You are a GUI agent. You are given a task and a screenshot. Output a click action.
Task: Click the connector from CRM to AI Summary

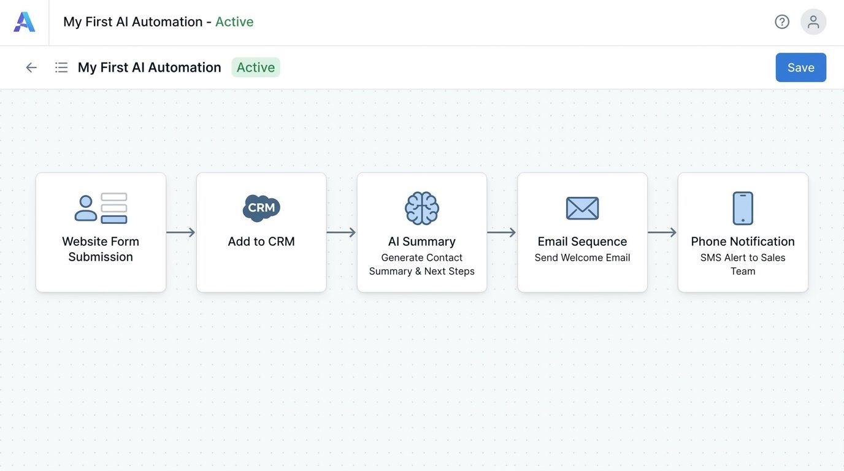[x=342, y=232]
